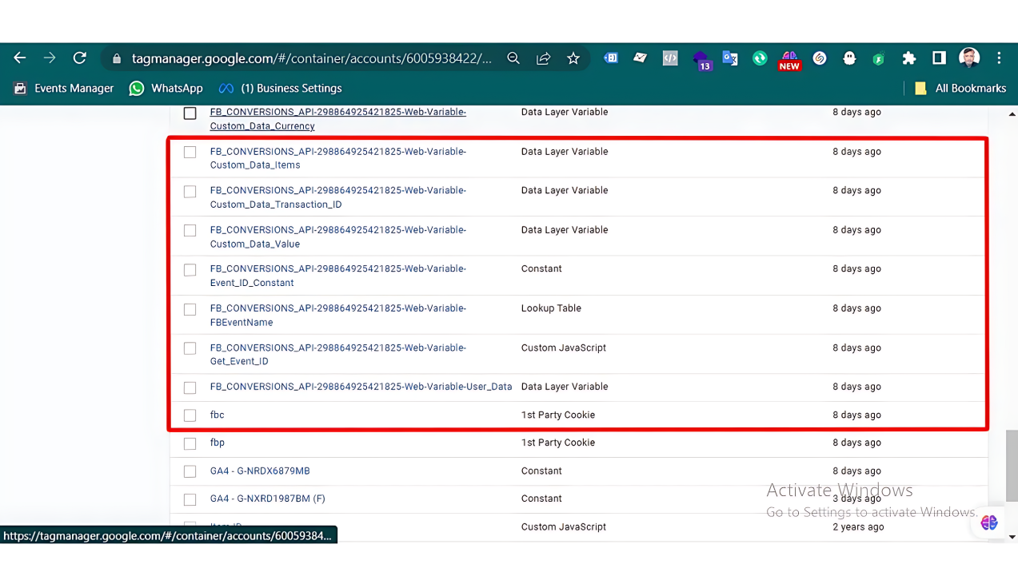Open the Custom_Data_Items variable link
This screenshot has height=572, width=1018.
(x=338, y=158)
